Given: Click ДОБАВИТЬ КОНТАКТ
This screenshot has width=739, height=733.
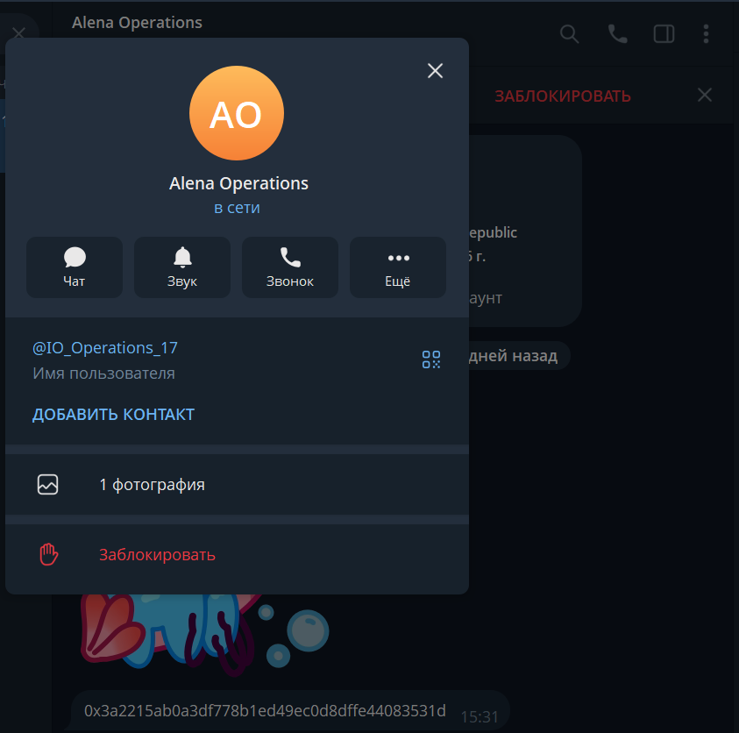Looking at the screenshot, I should 113,415.
